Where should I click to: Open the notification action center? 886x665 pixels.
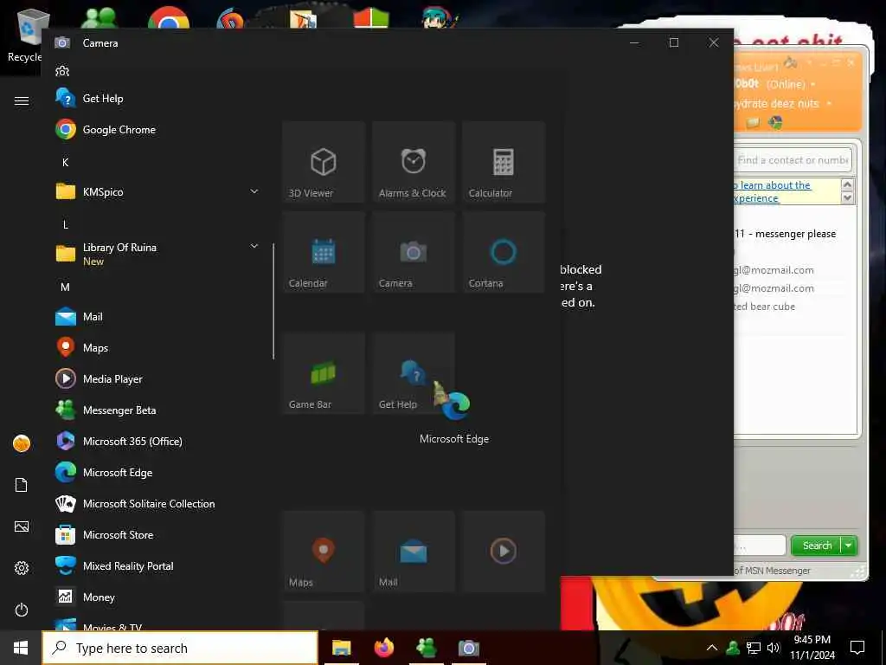(x=857, y=648)
